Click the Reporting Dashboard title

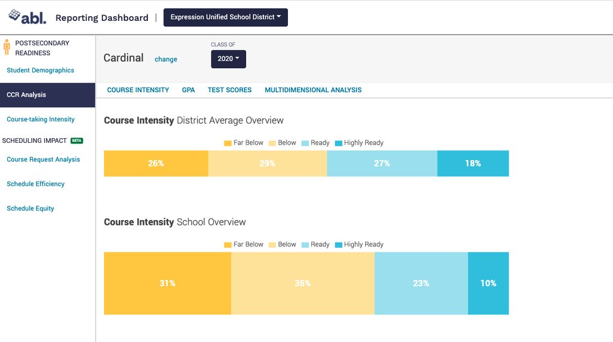point(102,18)
